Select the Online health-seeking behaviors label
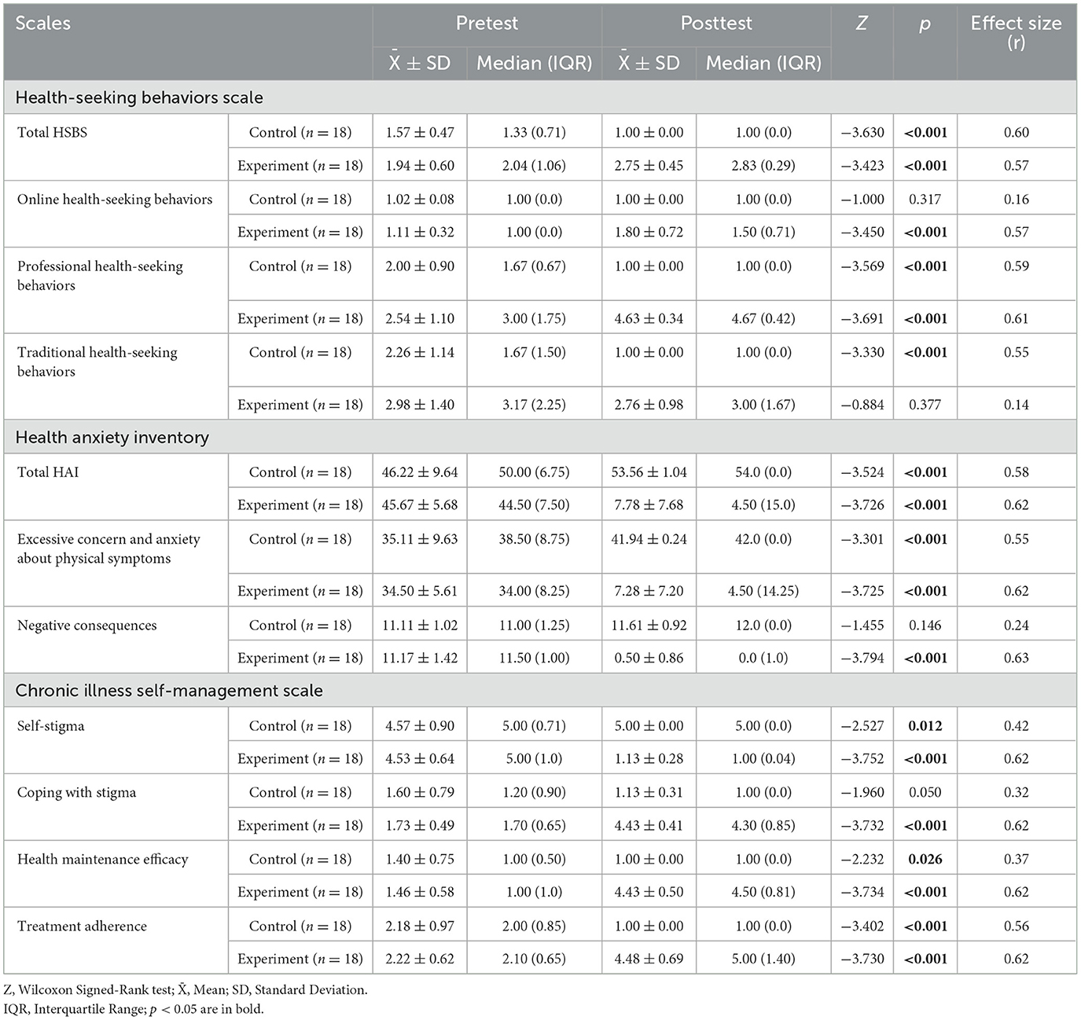 pyautogui.click(x=115, y=200)
